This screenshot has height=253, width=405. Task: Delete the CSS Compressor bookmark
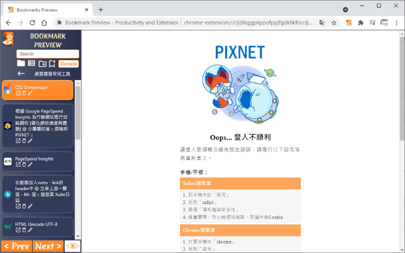(24, 93)
